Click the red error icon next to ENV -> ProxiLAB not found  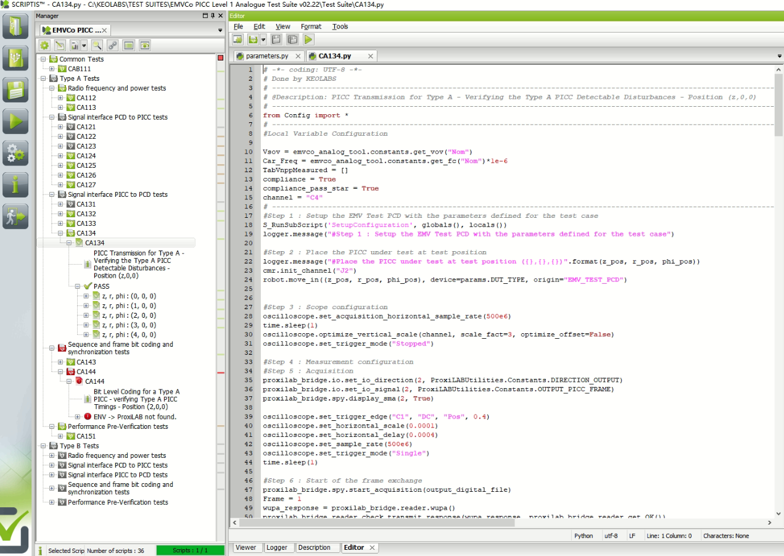[87, 417]
